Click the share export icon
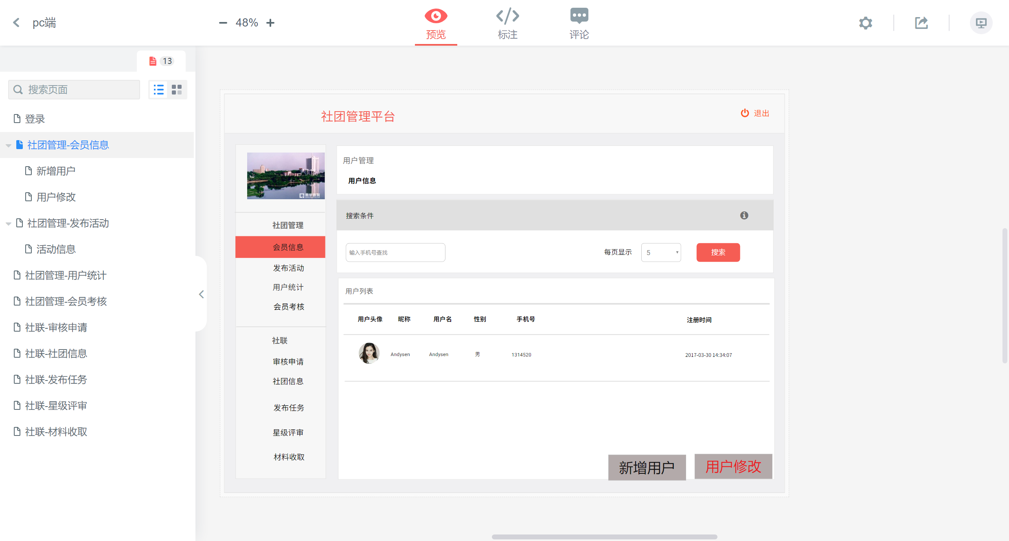 pyautogui.click(x=921, y=23)
